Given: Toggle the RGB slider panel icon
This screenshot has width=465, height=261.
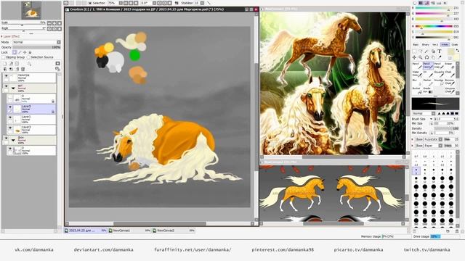Looking at the screenshot, I should pos(421,3).
